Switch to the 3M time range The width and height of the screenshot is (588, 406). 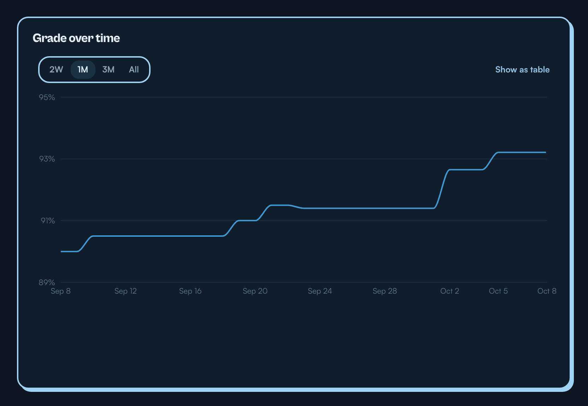point(108,70)
